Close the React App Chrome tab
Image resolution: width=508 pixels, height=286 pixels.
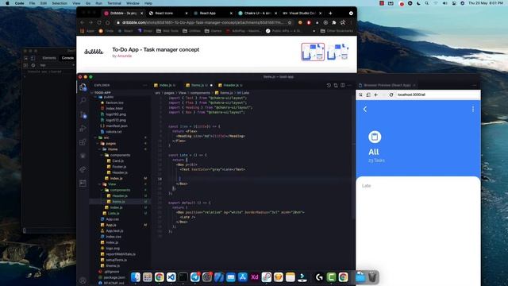point(231,14)
